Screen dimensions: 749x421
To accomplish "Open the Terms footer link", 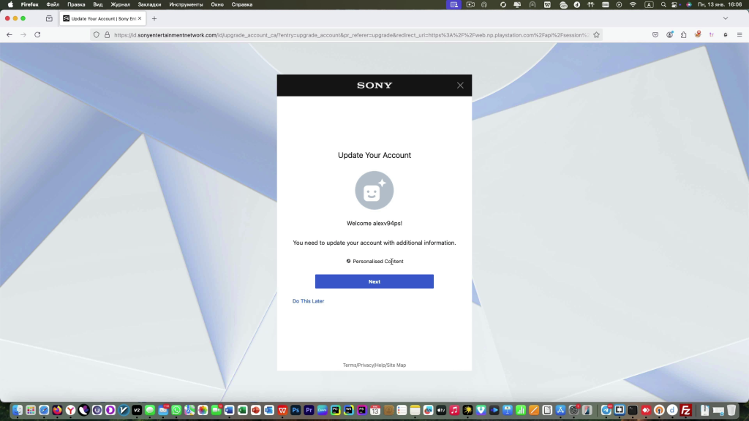I will [350, 365].
